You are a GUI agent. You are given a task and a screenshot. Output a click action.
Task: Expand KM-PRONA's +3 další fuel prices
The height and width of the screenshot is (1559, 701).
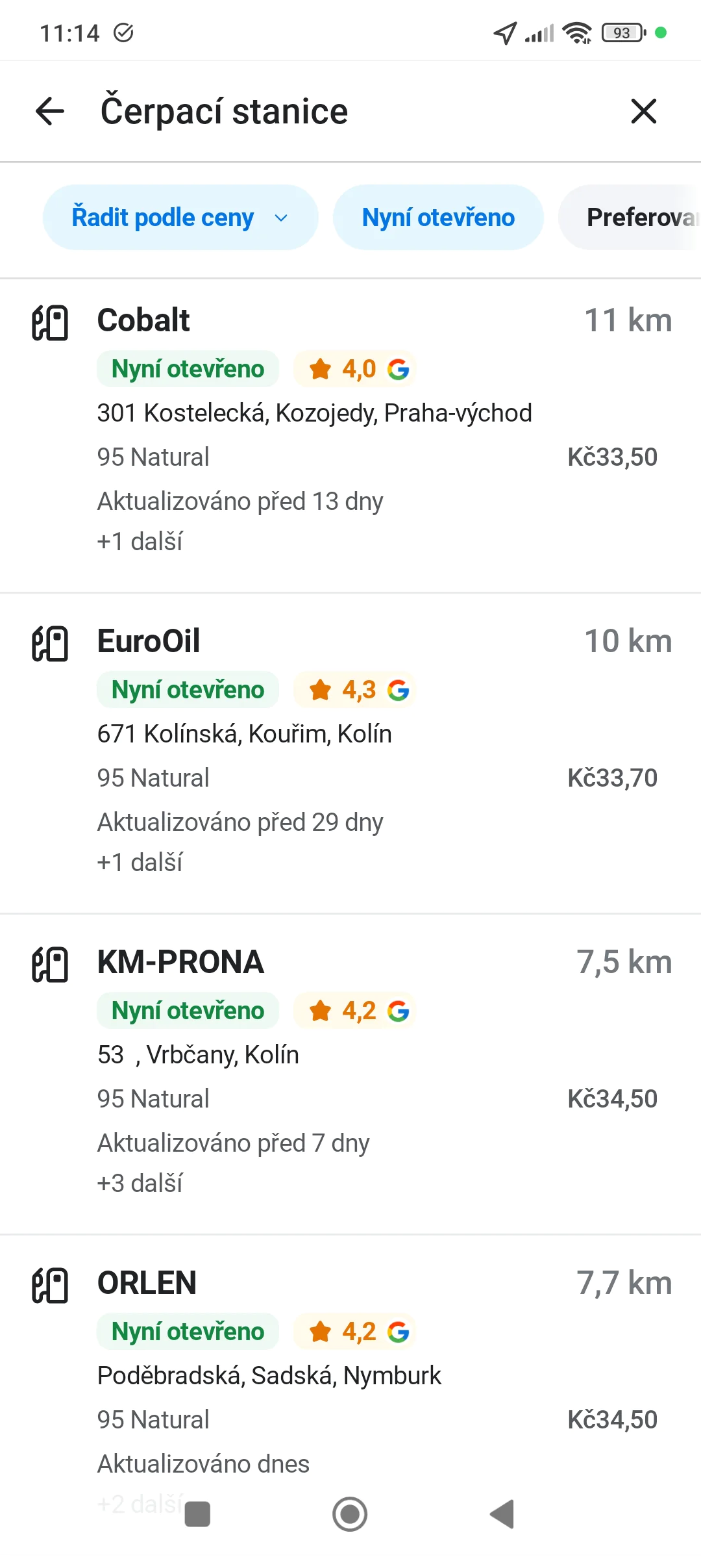click(140, 1183)
